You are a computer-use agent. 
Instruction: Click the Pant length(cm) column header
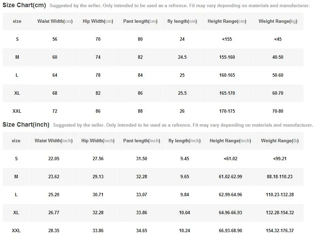tap(140, 21)
